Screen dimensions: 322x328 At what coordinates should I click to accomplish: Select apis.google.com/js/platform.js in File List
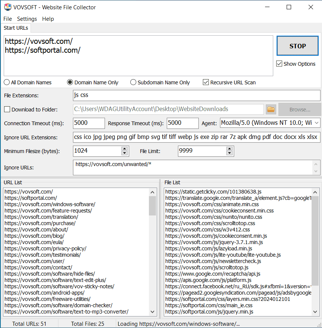pyautogui.click(x=208, y=280)
